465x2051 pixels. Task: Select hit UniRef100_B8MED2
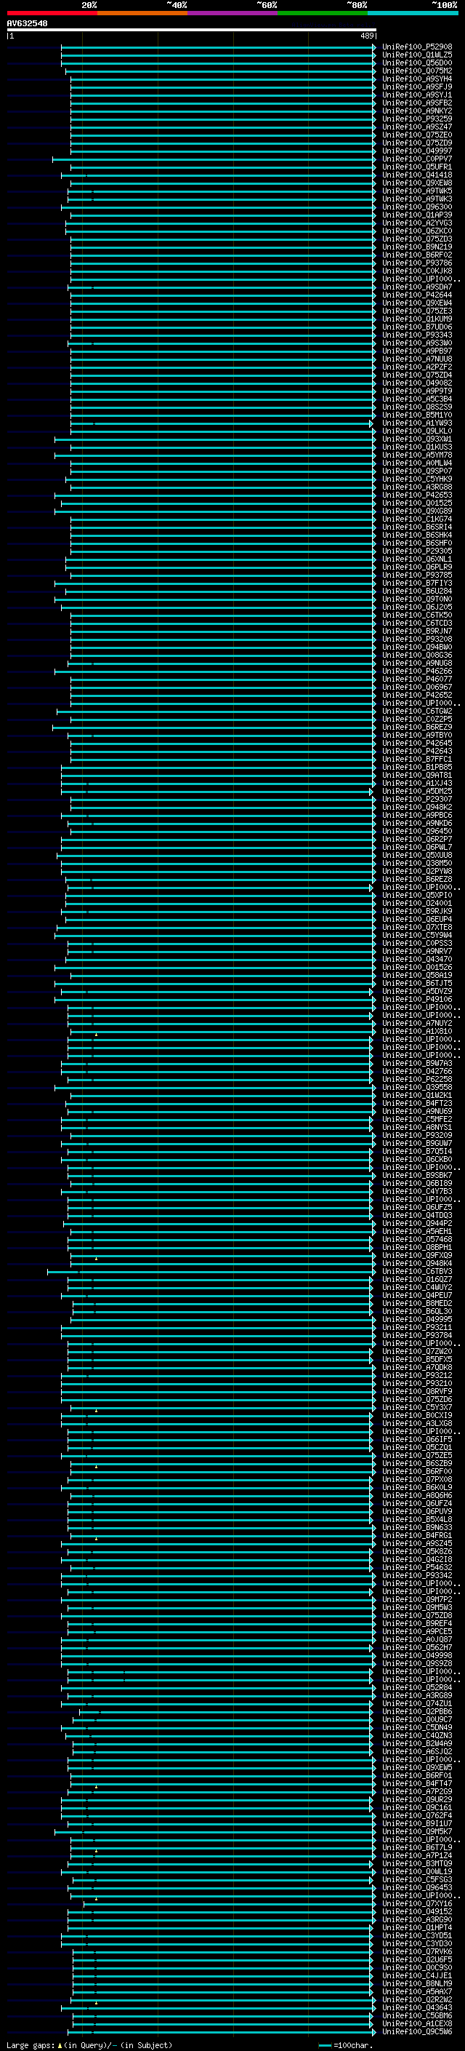(x=416, y=1303)
